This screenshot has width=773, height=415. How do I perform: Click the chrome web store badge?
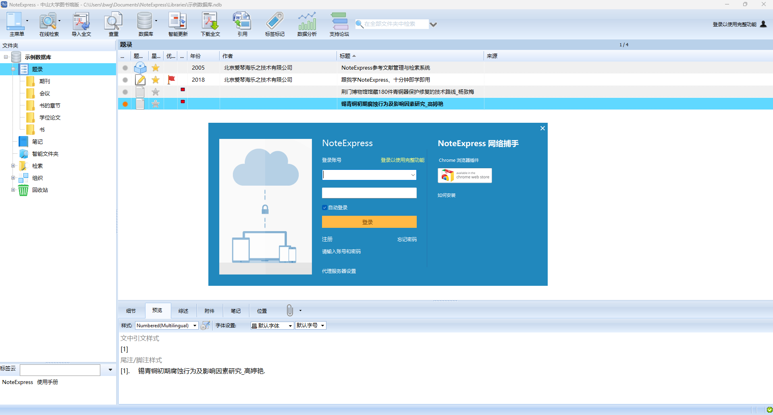(465, 175)
